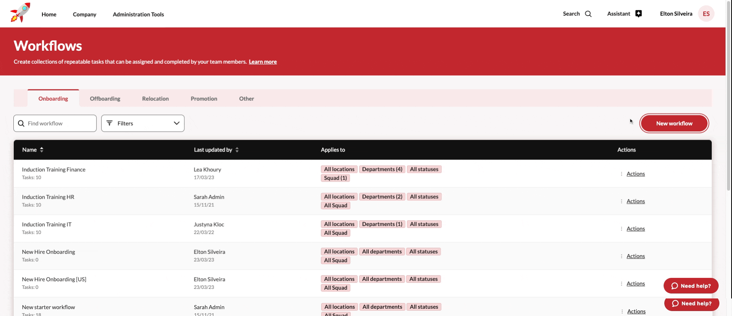Click the page vertical scrollbar
This screenshot has width=732, height=316.
pos(729,95)
